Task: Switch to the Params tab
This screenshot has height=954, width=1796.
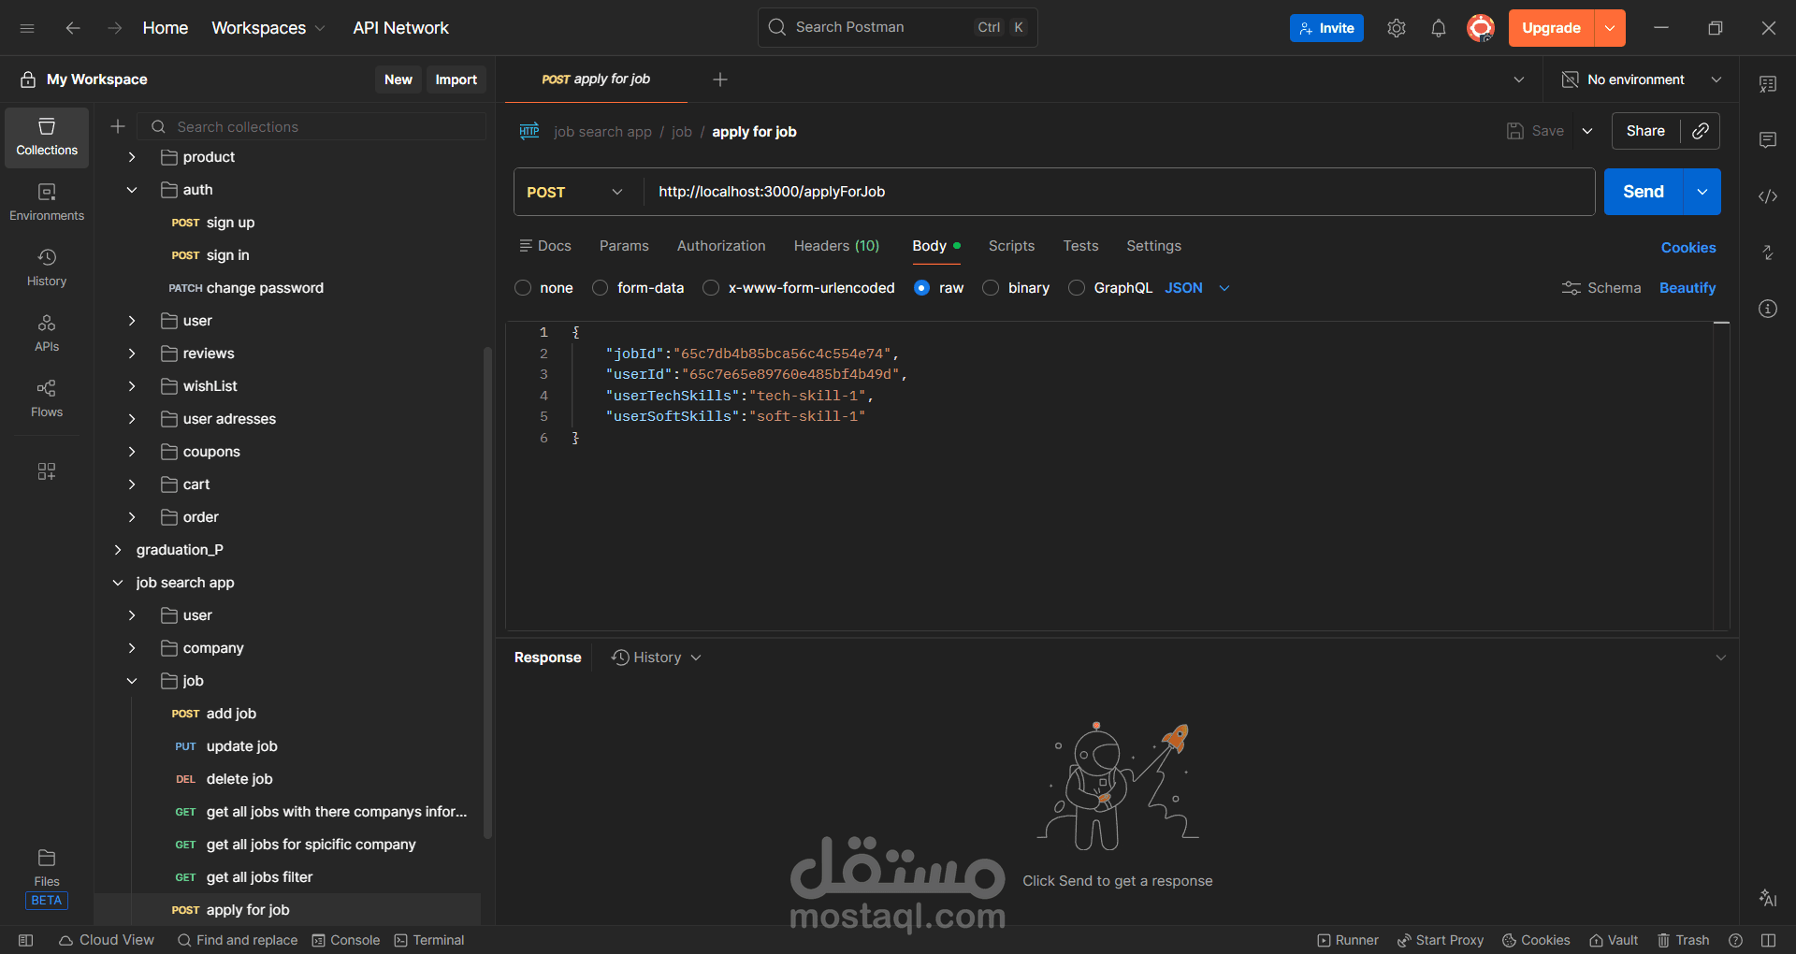Action: coord(624,246)
